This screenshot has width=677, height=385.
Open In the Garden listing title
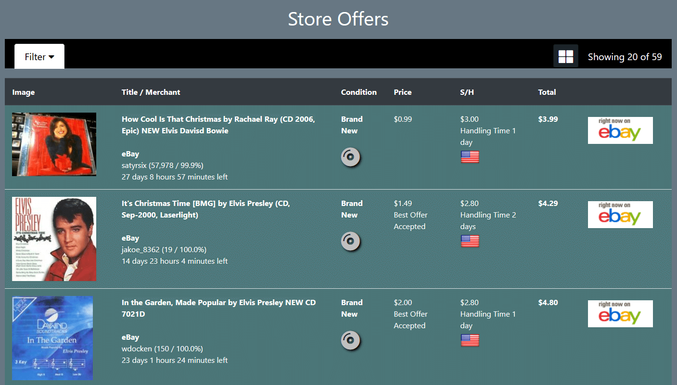pyautogui.click(x=218, y=308)
